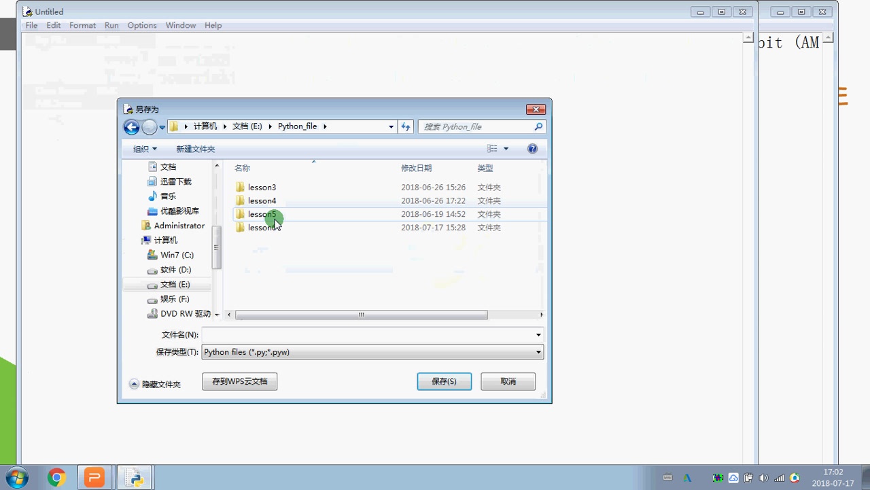
Task: Open the Help menu in the Untitled window
Action: tap(213, 25)
